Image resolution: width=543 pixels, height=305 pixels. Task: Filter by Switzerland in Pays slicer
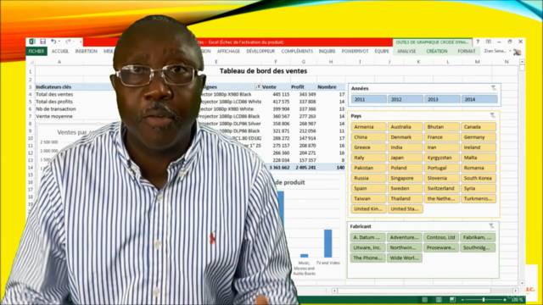click(442, 188)
